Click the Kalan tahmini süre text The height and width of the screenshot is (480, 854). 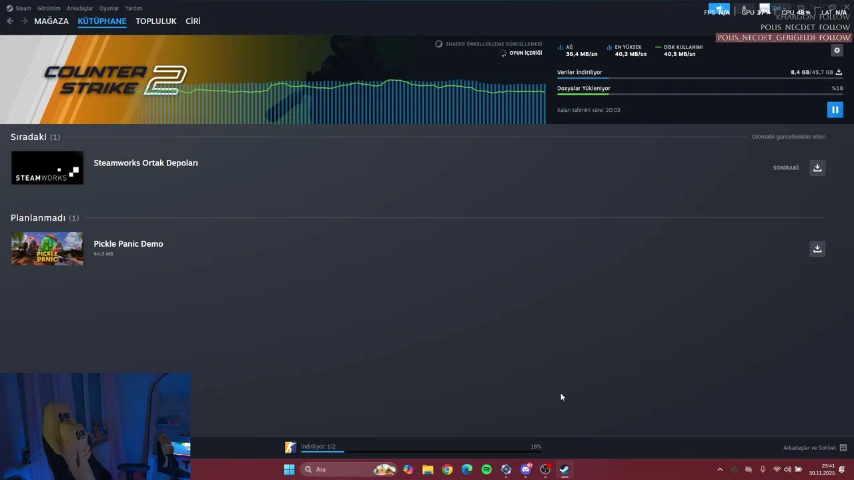[x=588, y=110]
